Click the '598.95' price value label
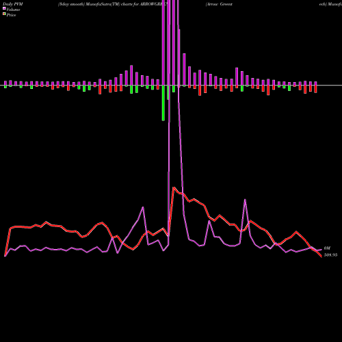Image resolution: width=342 pixels, height=342 pixels. click(330, 255)
